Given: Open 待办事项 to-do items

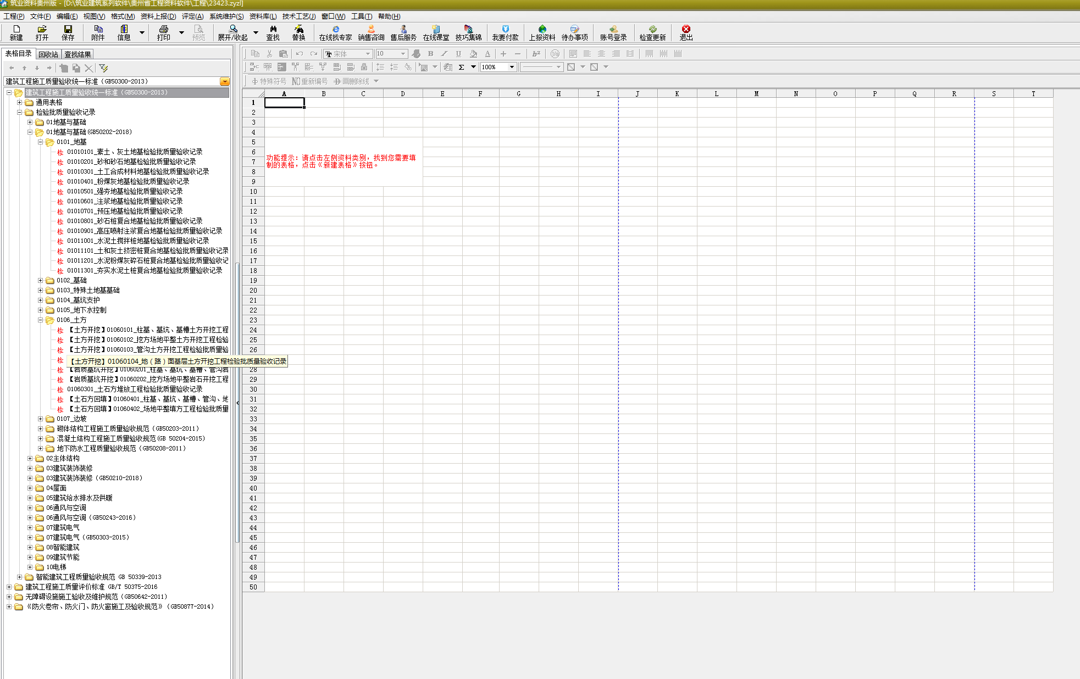Looking at the screenshot, I should click(574, 33).
